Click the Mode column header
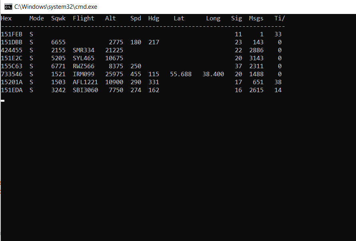Image resolution: width=356 pixels, height=241 pixels. [36, 18]
